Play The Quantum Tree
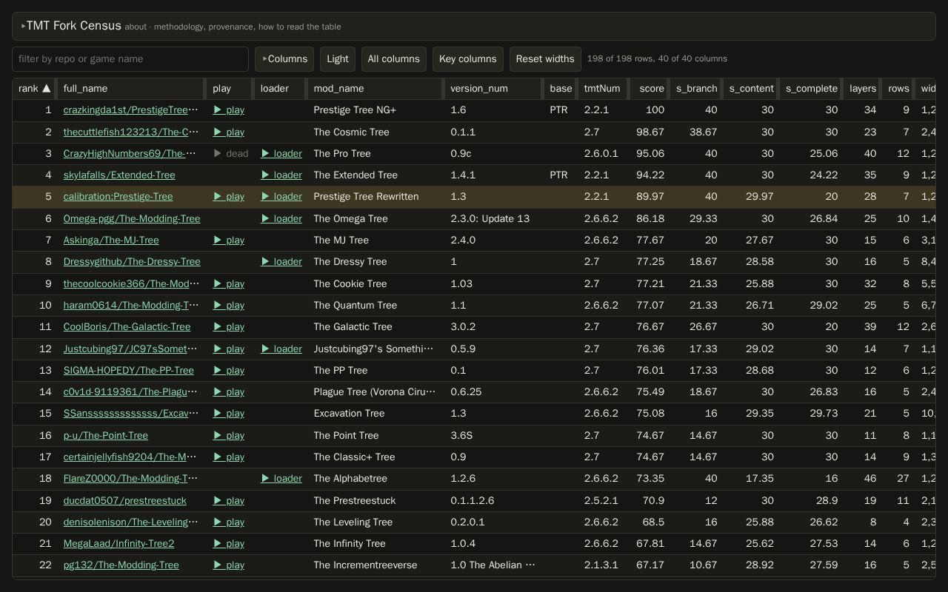 coord(229,305)
